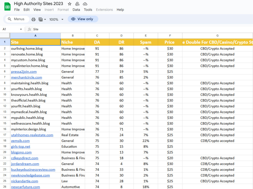Click the Real Estate niche cell
The height and width of the screenshot is (189, 253).
pyautogui.click(x=73, y=135)
